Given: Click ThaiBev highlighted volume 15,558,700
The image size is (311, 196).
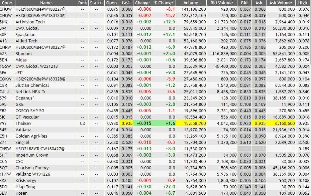Looking at the screenshot, I should tap(191, 123).
